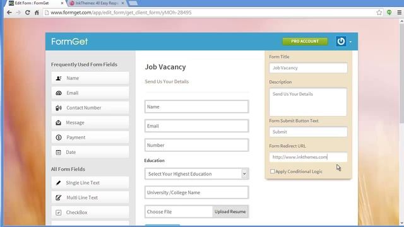Add a Message field to the form
The width and height of the screenshot is (404, 227).
pyautogui.click(x=90, y=123)
